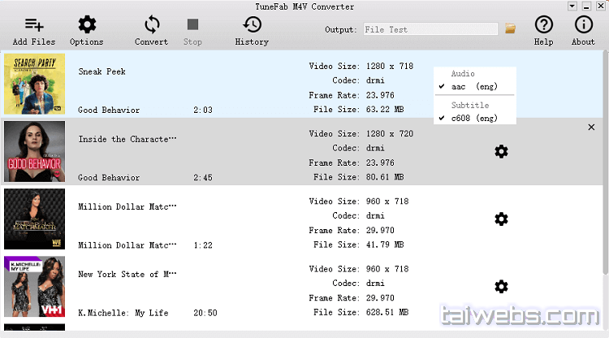Open track settings gear for Million Dollar Matchmaker
This screenshot has width=609, height=338.
pyautogui.click(x=501, y=219)
